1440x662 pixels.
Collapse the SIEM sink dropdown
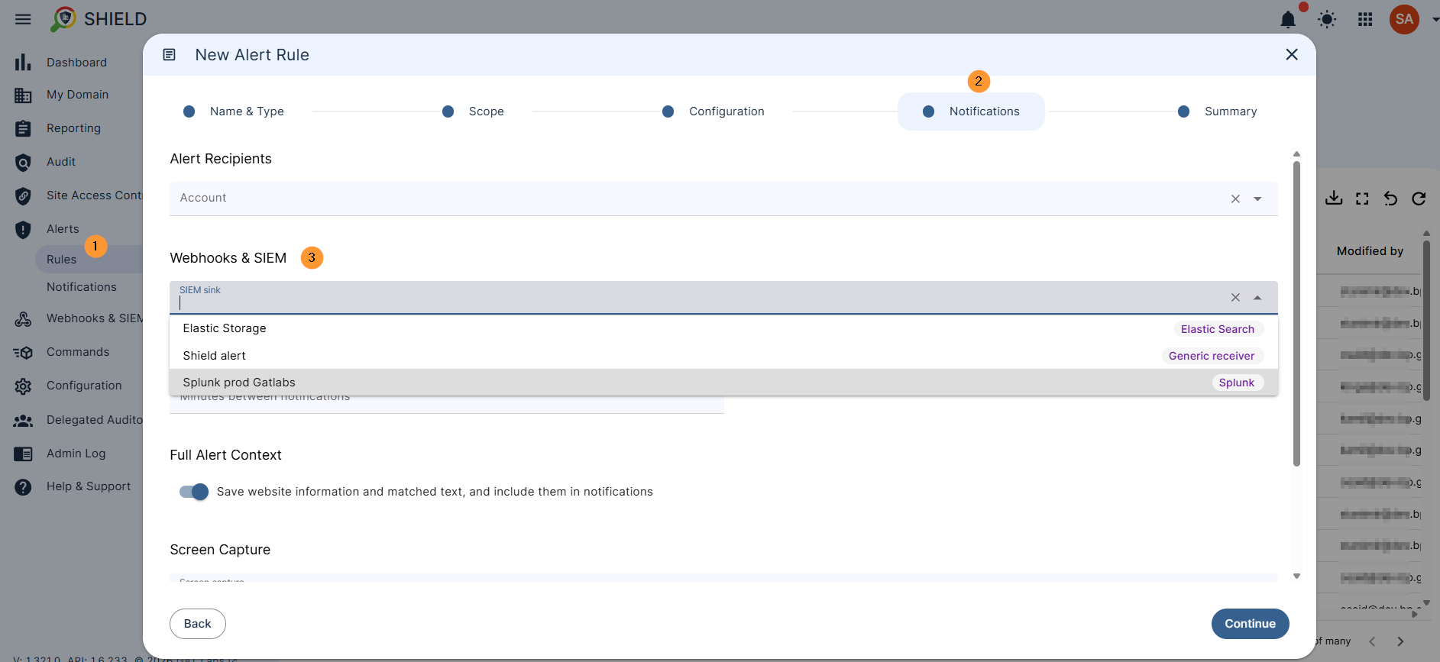[1257, 298]
